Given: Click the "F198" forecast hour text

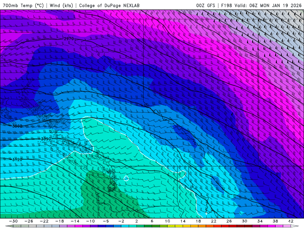Looking at the screenshot, I should [227, 5].
